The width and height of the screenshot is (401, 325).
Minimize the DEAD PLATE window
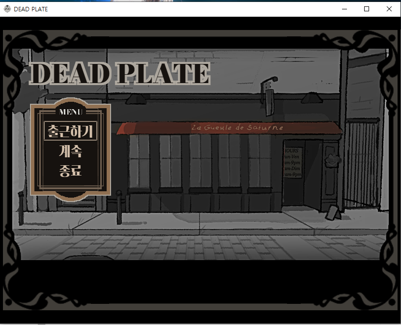pyautogui.click(x=344, y=9)
